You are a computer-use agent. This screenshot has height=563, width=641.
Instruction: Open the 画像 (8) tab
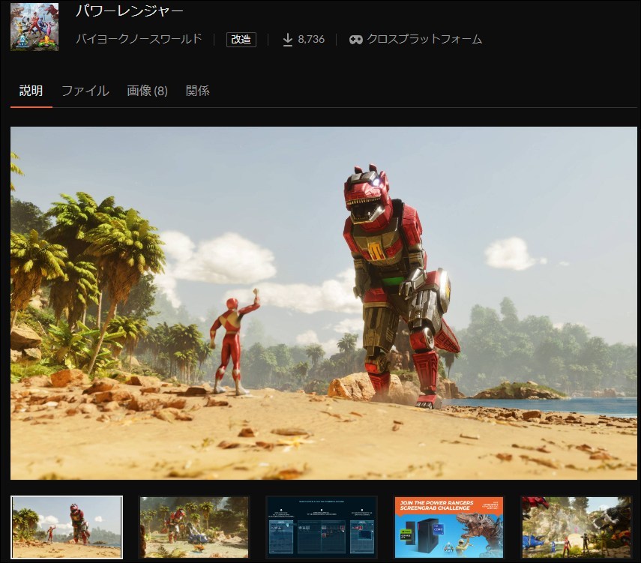pos(147,91)
